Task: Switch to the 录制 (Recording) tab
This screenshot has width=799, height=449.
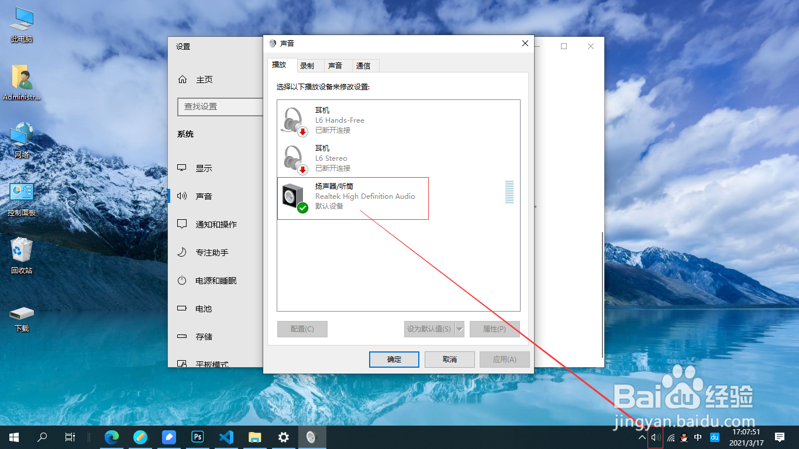Action: point(309,65)
